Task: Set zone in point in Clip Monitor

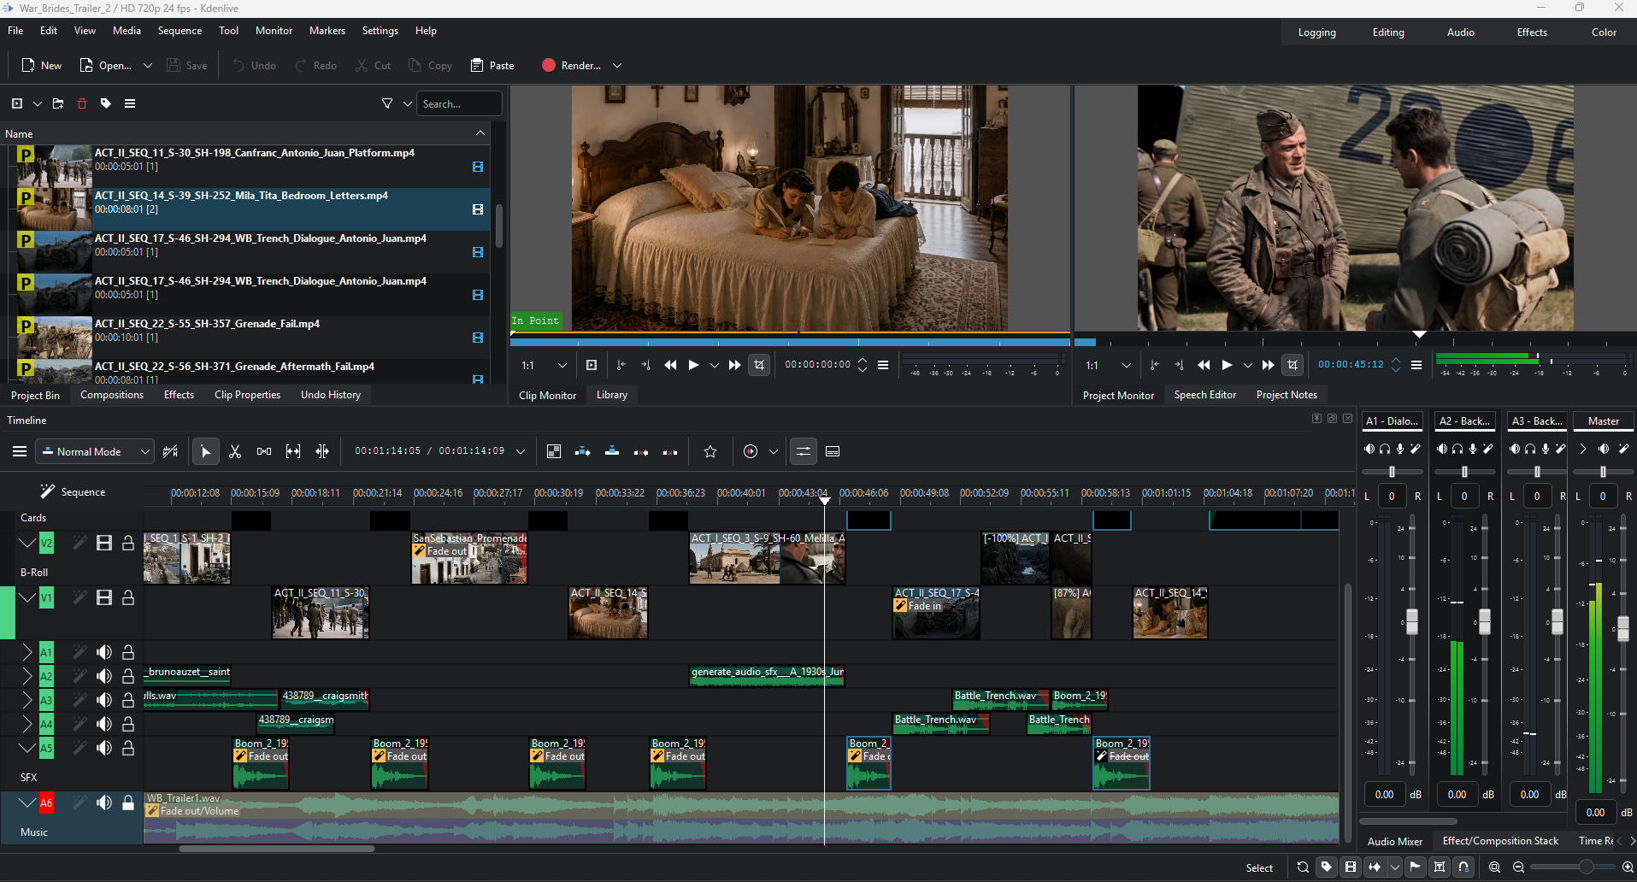Action: [x=621, y=365]
